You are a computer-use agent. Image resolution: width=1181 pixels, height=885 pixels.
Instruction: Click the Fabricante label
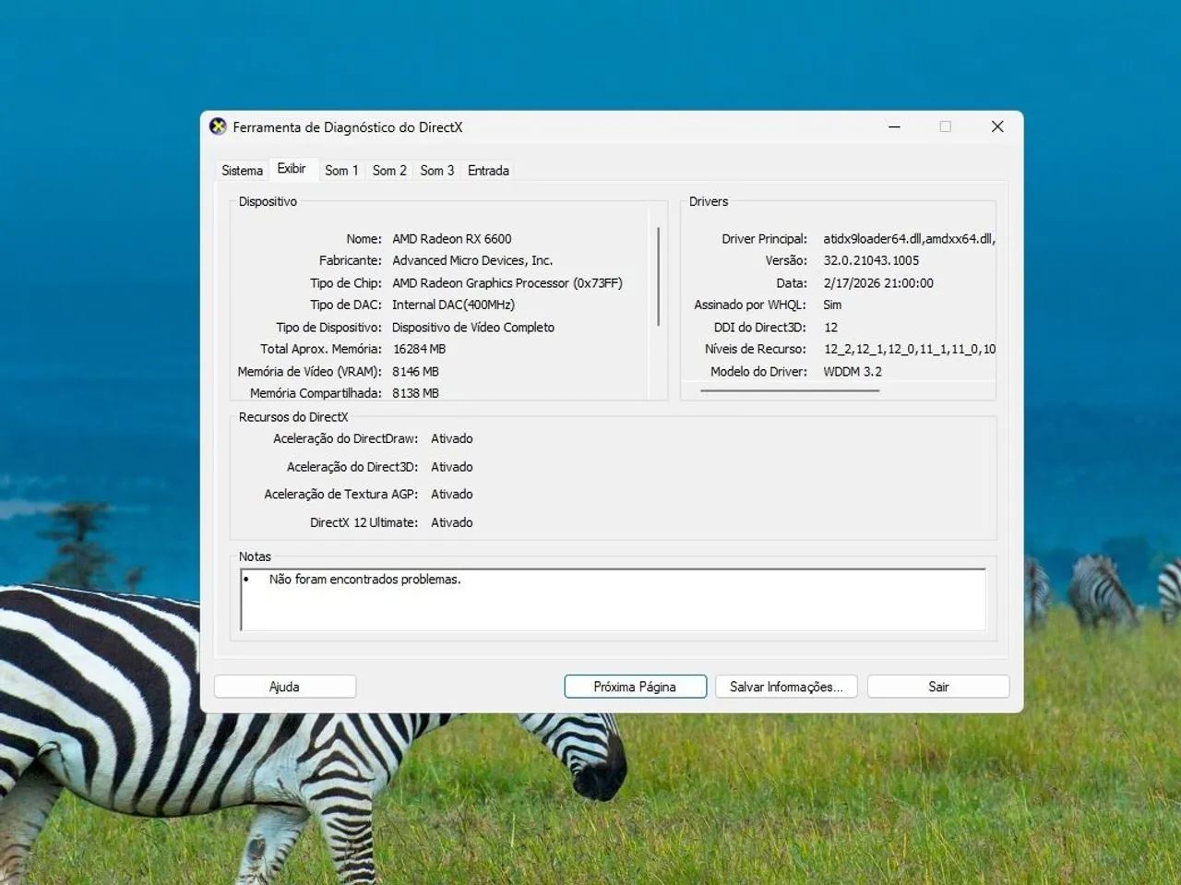pos(351,261)
